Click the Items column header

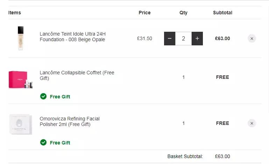point(15,13)
